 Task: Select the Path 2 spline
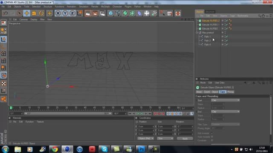[207, 41]
